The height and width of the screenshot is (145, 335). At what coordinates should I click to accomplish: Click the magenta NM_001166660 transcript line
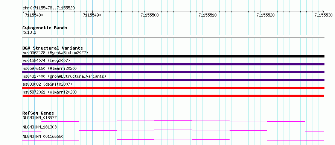pyautogui.click(x=173, y=140)
